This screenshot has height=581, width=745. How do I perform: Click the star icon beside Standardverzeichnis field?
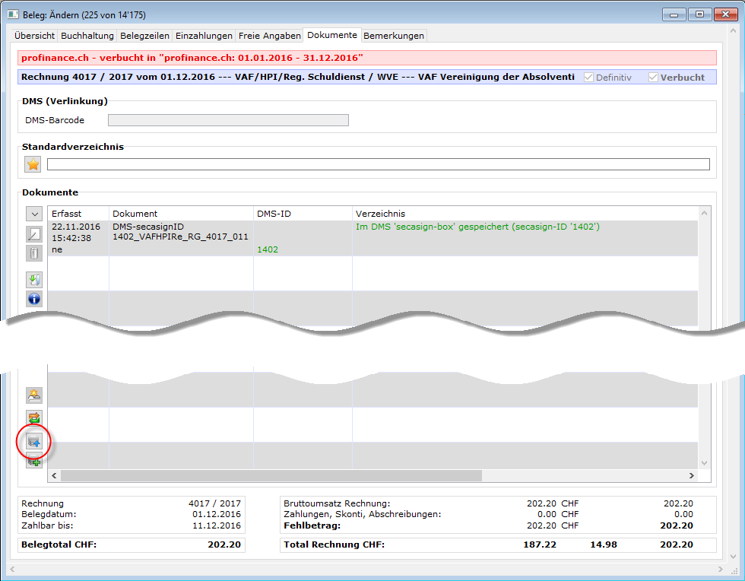33,164
